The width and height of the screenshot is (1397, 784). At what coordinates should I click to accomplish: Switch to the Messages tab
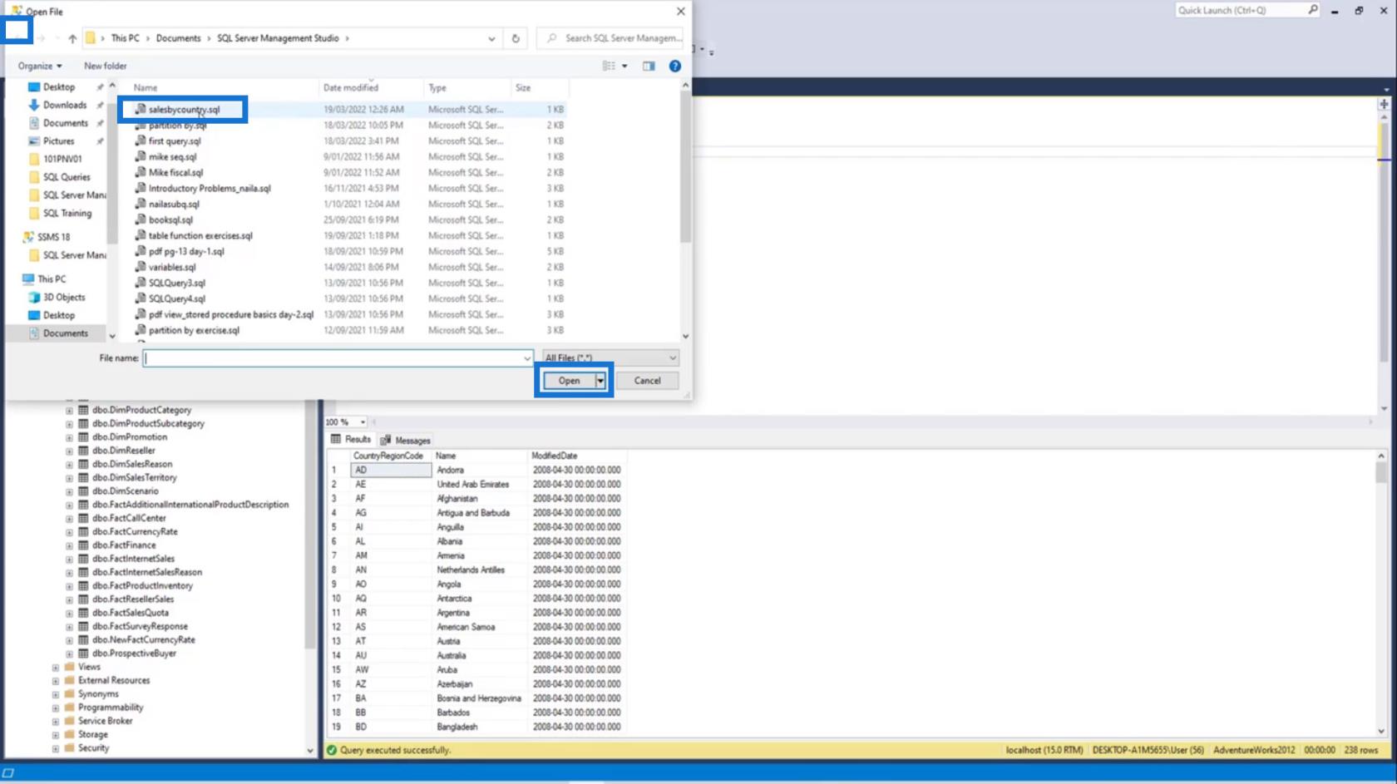(x=406, y=441)
